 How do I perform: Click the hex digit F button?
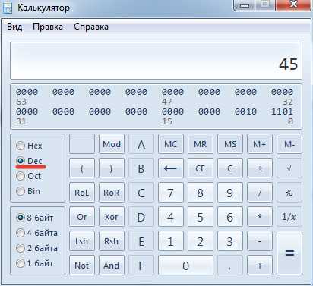[141, 266]
